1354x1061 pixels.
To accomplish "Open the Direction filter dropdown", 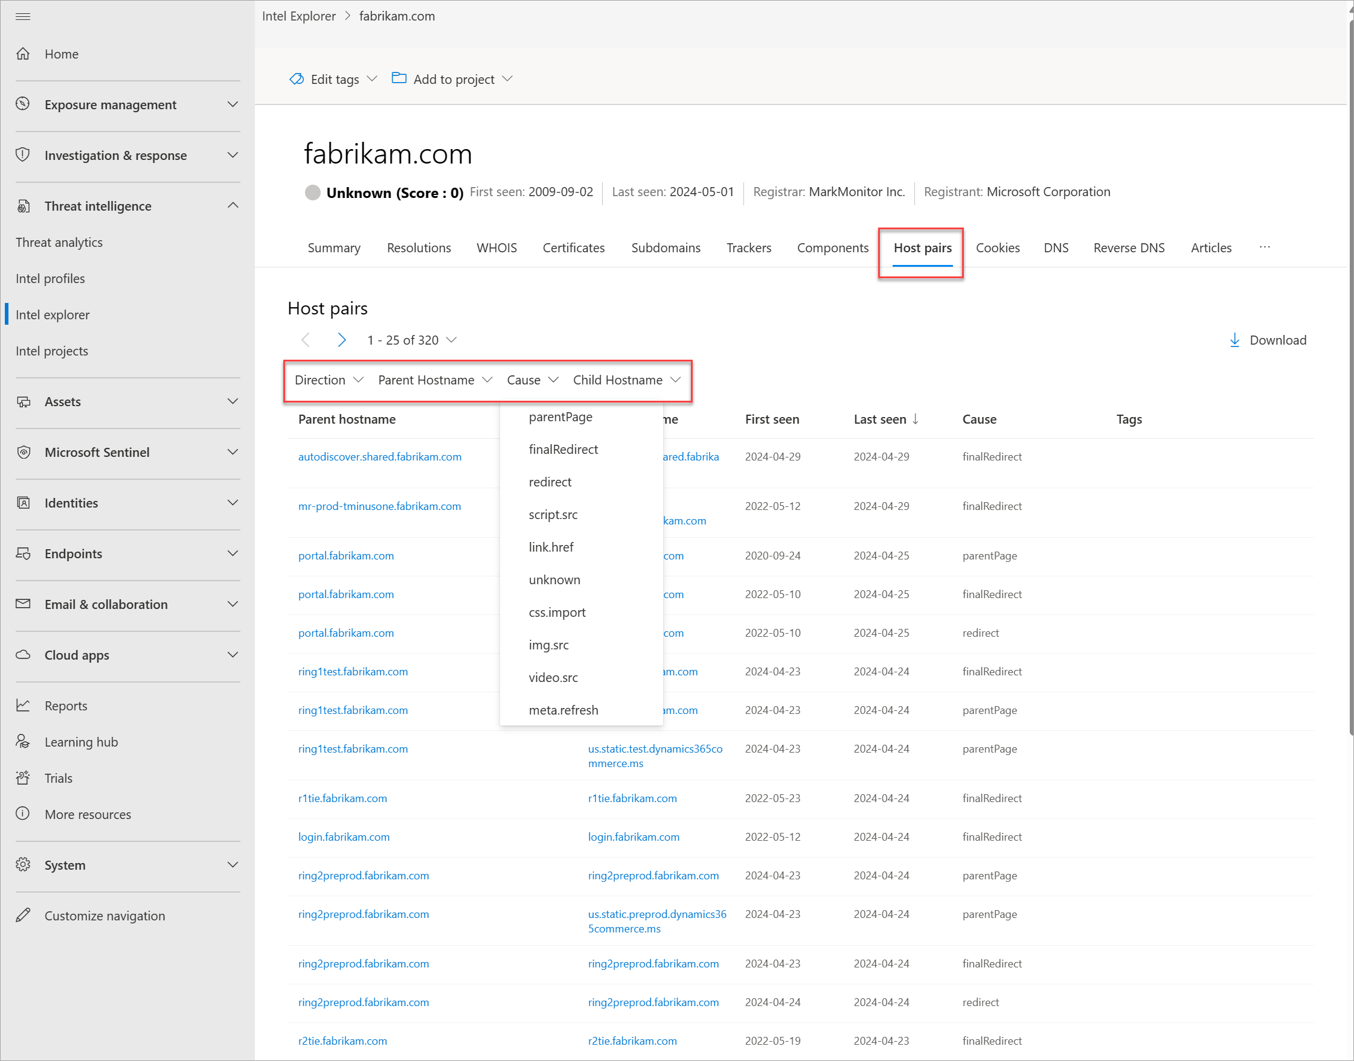I will point(329,380).
